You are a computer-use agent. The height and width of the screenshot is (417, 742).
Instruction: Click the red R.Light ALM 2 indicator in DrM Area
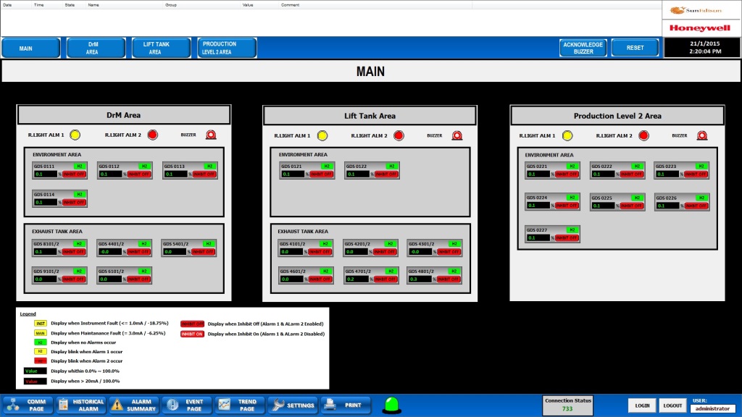pos(152,135)
